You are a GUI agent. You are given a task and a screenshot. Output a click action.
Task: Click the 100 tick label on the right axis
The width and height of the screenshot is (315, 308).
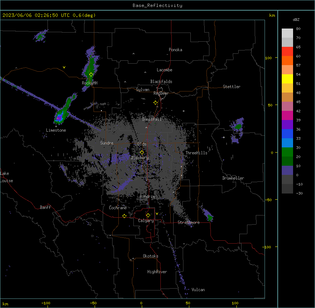[x=268, y=58]
